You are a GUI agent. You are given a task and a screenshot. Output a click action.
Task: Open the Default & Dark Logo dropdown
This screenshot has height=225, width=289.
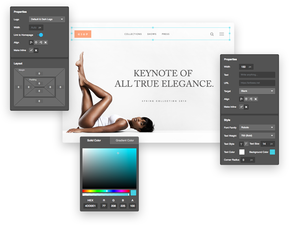47,19
